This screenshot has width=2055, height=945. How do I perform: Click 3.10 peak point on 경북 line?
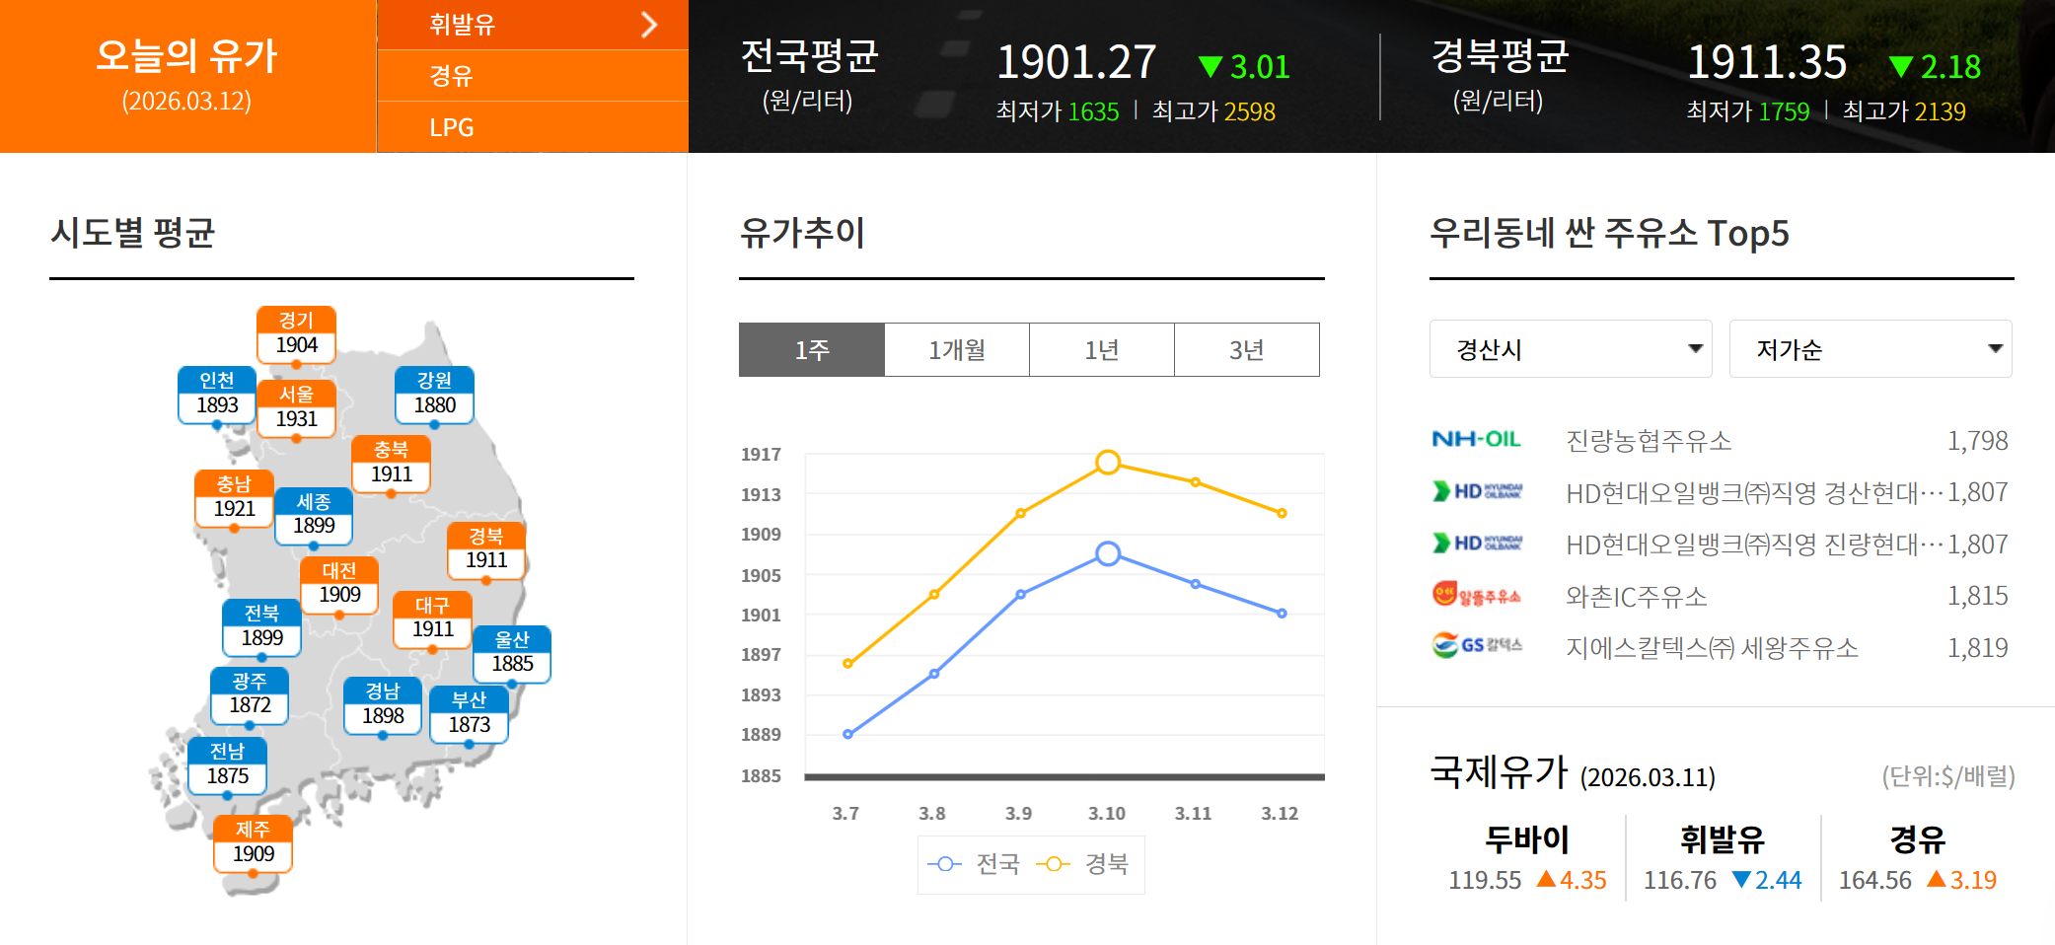[x=1108, y=462]
